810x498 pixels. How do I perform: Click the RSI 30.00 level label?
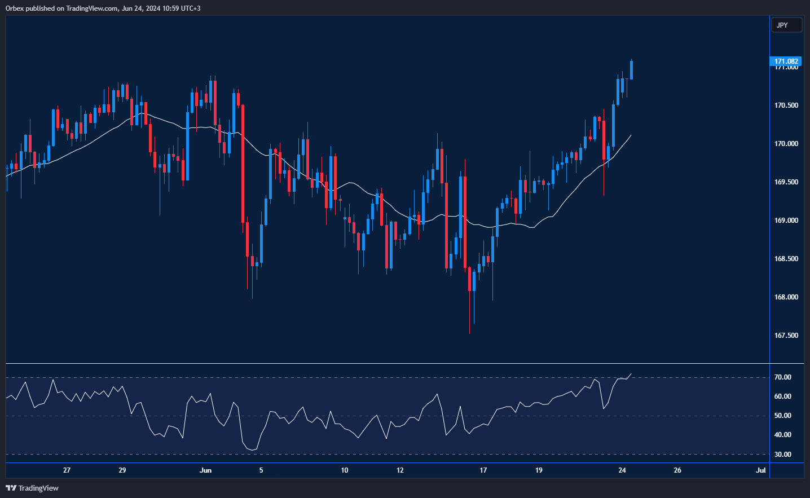pyautogui.click(x=782, y=455)
